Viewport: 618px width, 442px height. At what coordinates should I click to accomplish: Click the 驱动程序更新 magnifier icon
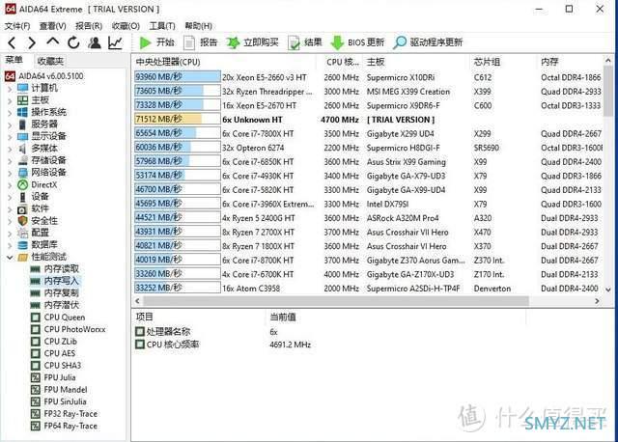399,42
